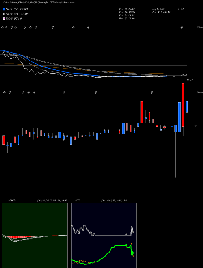The width and height of the screenshot is (203, 268).
Task: Click the 'Pre L: 10.05' low value
Action: [127, 15]
